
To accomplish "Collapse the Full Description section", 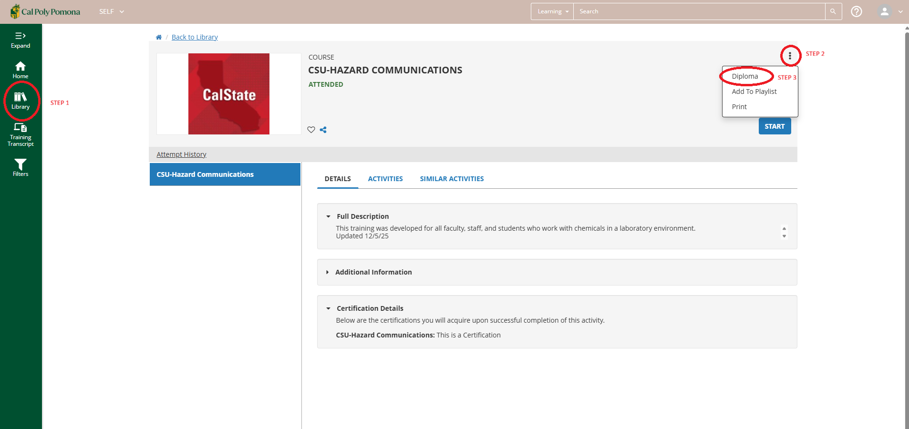I will [x=328, y=216].
